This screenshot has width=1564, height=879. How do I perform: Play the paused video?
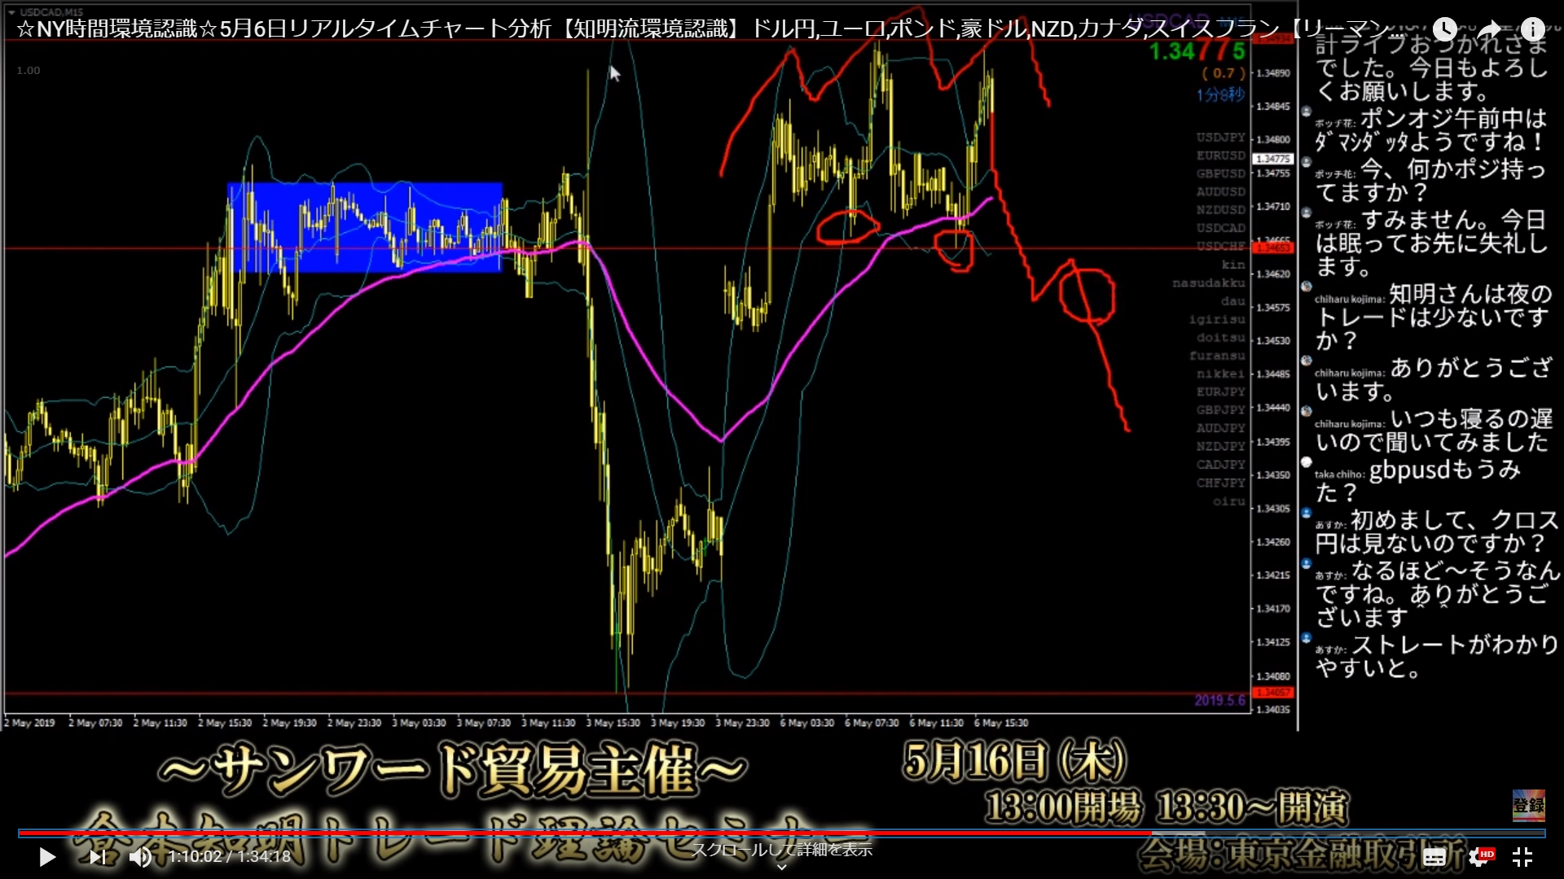(x=47, y=857)
